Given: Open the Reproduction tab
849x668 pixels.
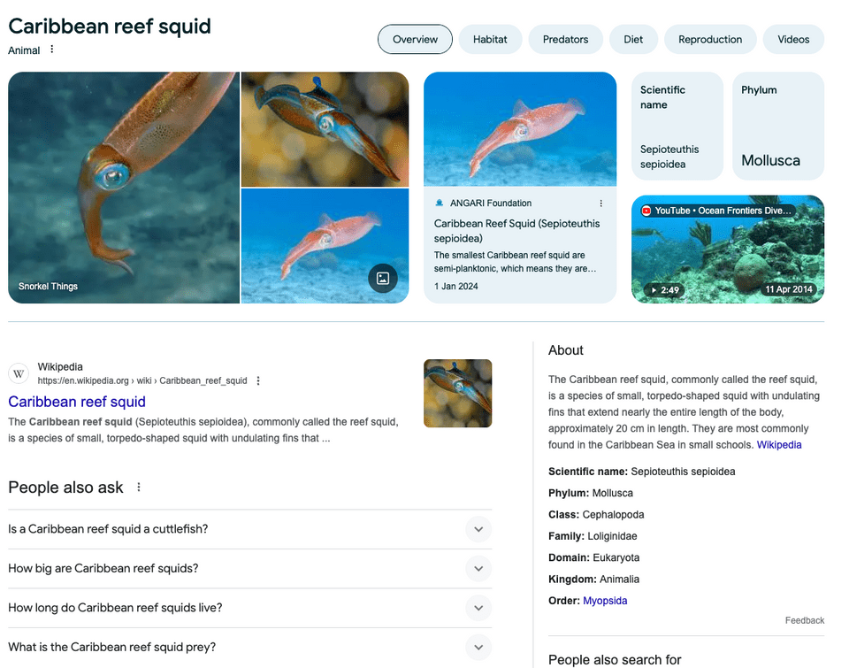Looking at the screenshot, I should point(709,40).
